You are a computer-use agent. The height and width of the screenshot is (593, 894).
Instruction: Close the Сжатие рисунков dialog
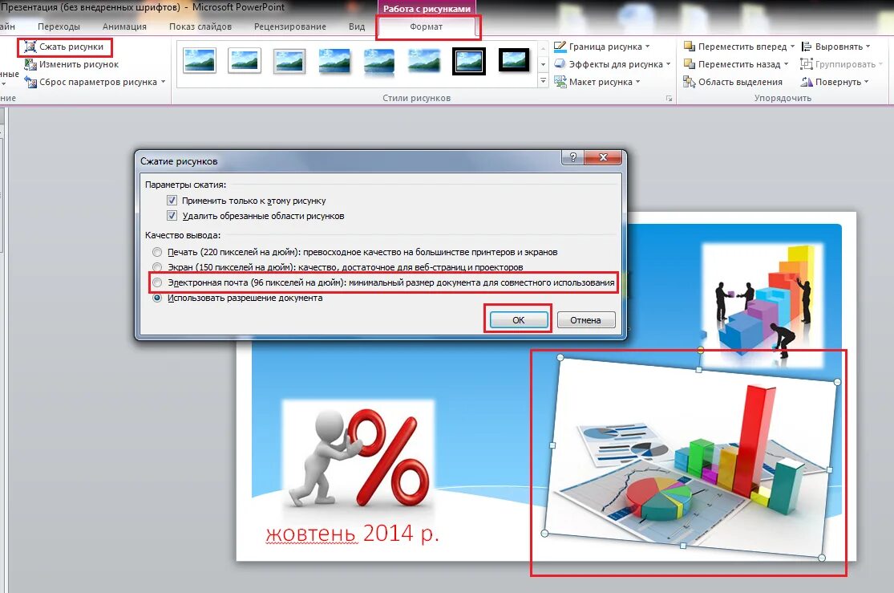tap(603, 157)
